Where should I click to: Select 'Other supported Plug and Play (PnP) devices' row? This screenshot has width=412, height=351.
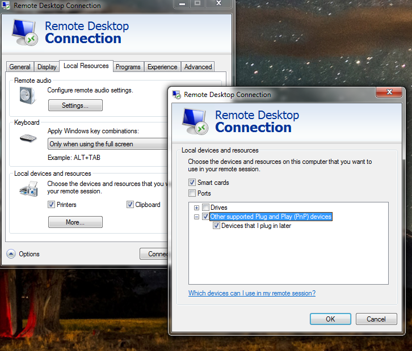(271, 217)
